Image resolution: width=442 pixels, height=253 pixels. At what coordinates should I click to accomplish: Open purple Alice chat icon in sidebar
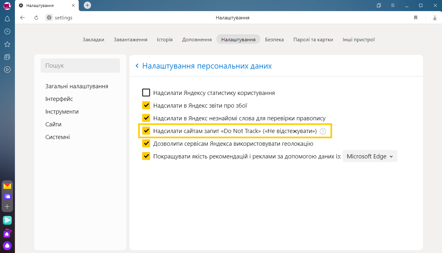(7, 233)
